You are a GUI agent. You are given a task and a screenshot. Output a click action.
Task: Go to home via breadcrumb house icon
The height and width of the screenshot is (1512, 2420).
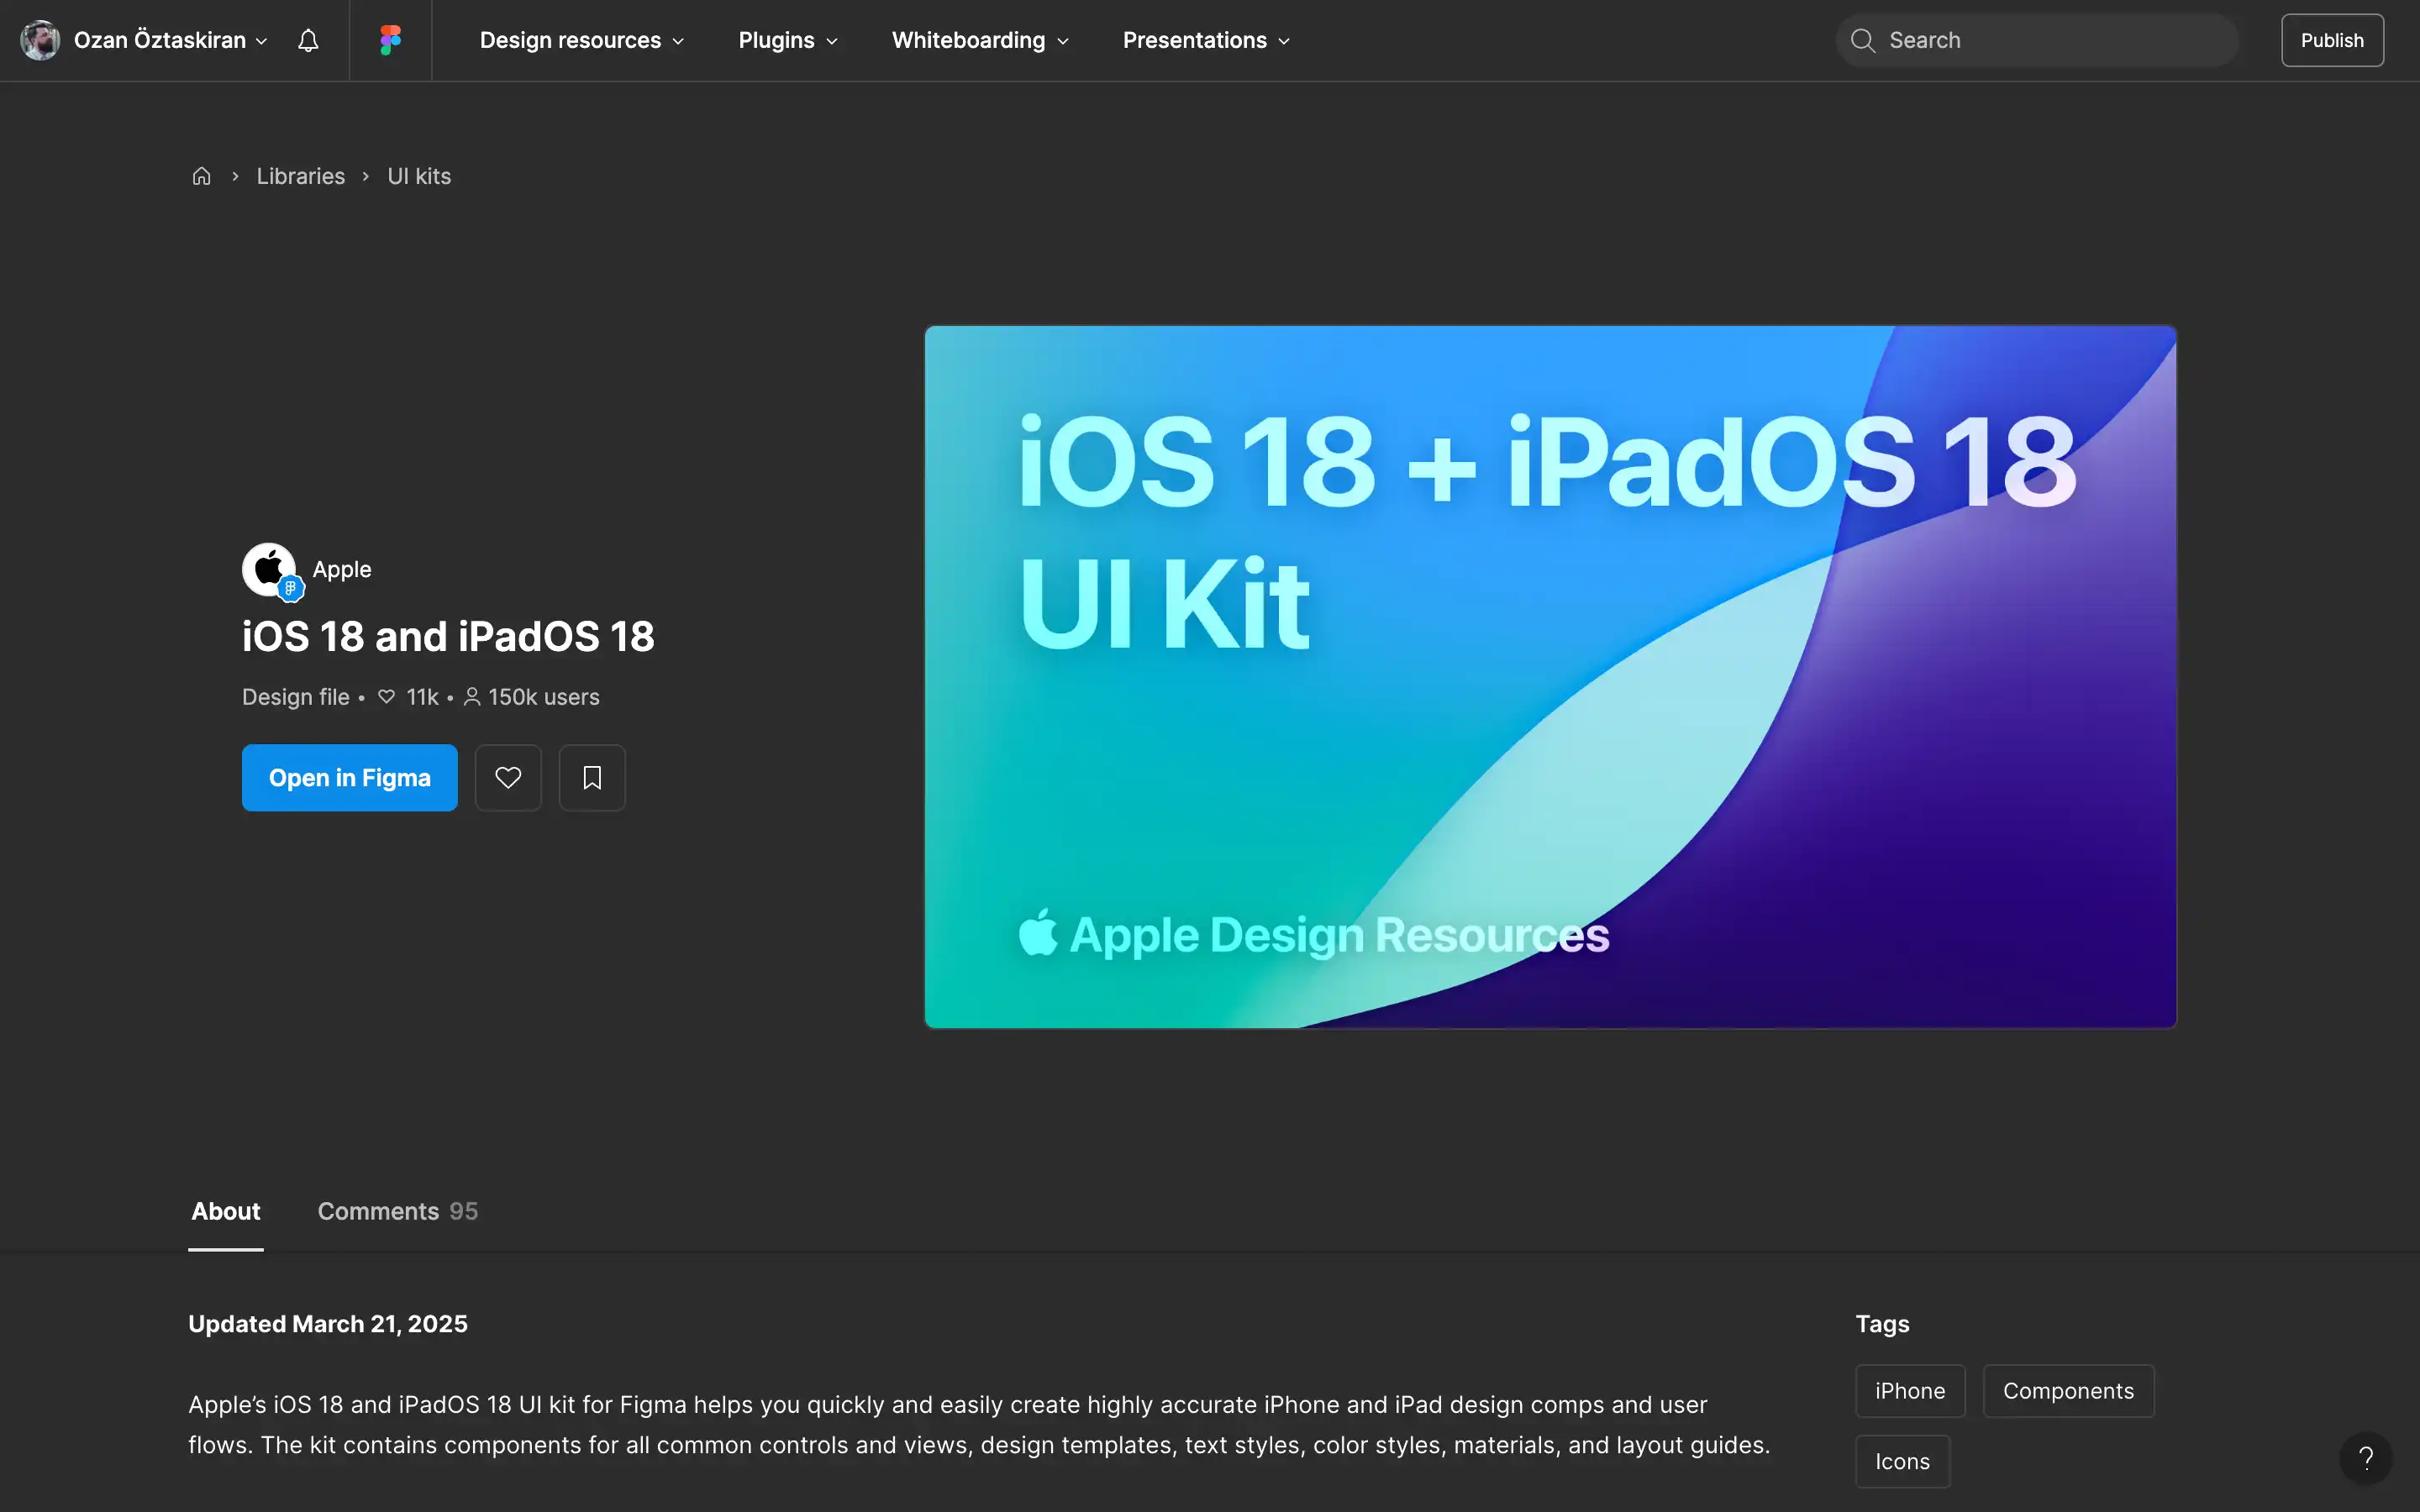pos(201,176)
